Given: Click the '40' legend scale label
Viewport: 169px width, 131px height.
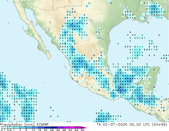Looking at the screenshot, I should coord(70,130).
